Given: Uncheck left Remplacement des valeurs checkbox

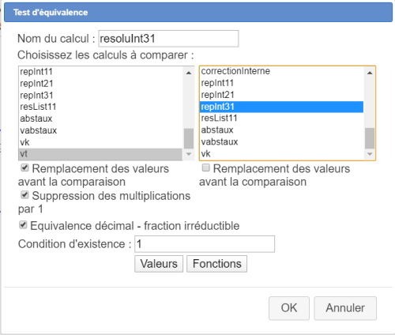Looking at the screenshot, I should [x=24, y=167].
